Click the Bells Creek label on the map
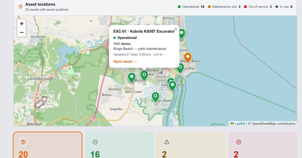 click(133, 92)
